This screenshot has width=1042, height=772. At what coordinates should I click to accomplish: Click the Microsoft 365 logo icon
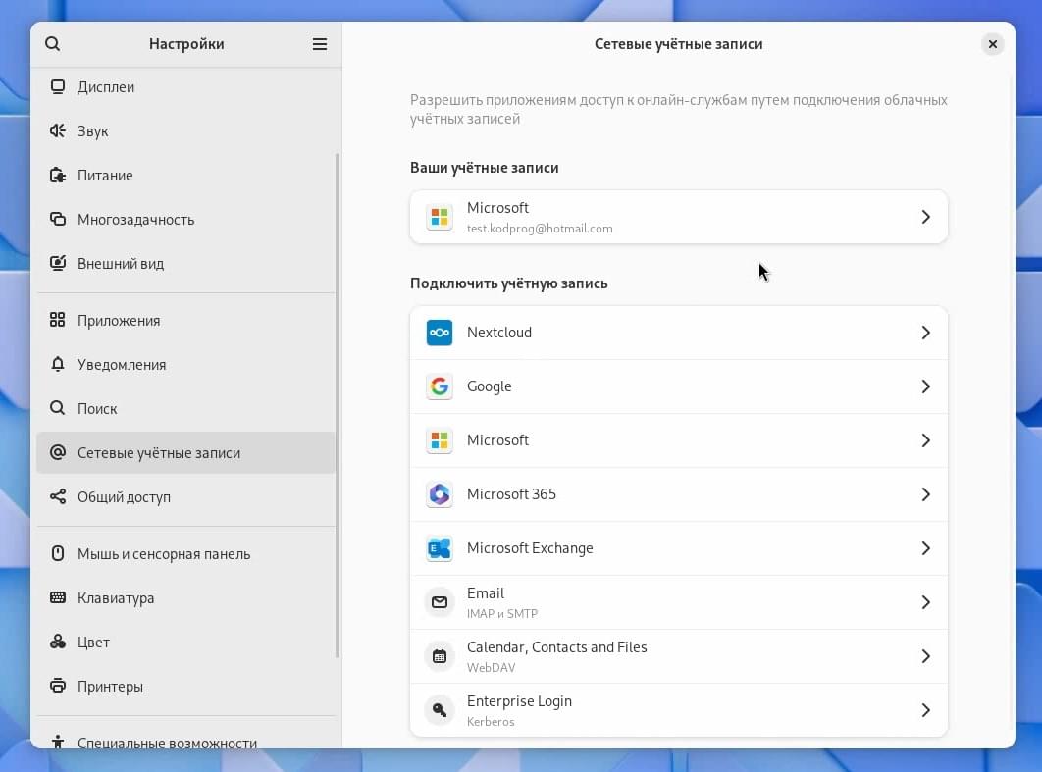[440, 494]
